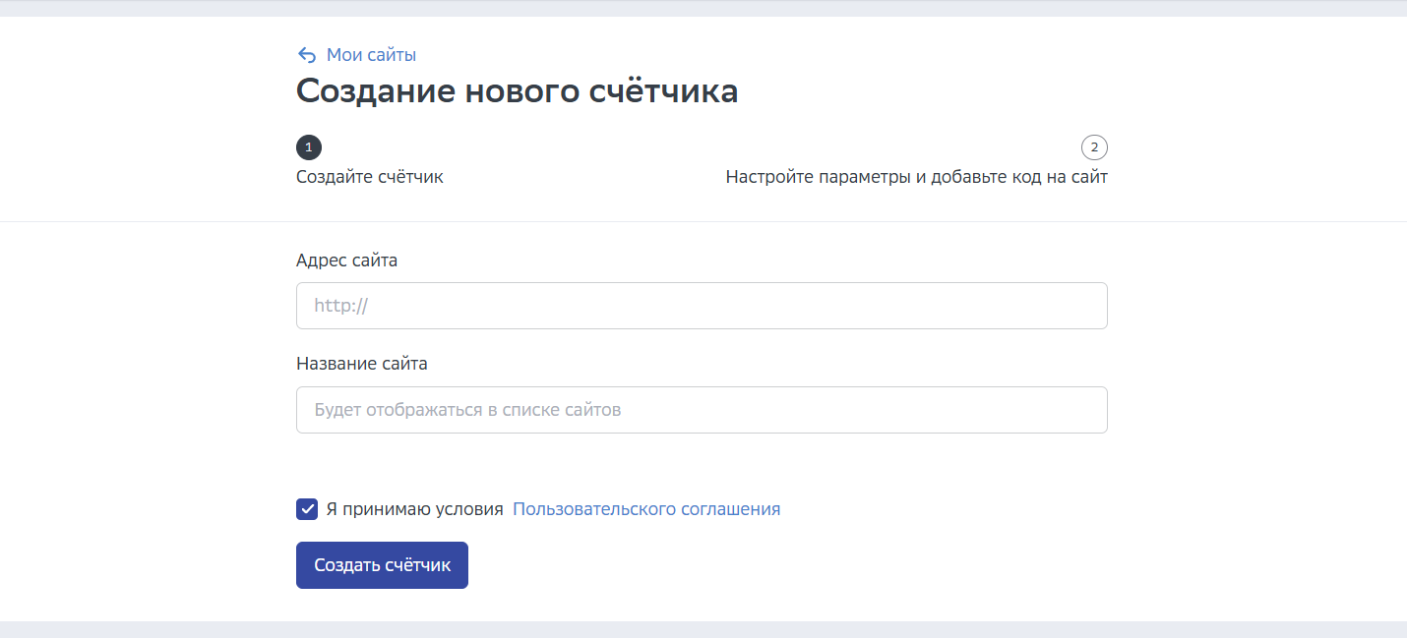Jump to step two using its circle badge
Viewport: 1407px width, 638px height.
click(1095, 146)
